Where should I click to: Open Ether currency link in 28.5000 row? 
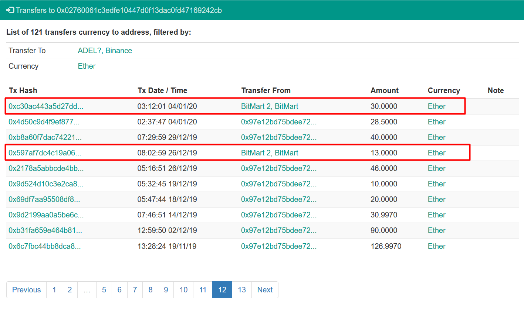pos(437,122)
